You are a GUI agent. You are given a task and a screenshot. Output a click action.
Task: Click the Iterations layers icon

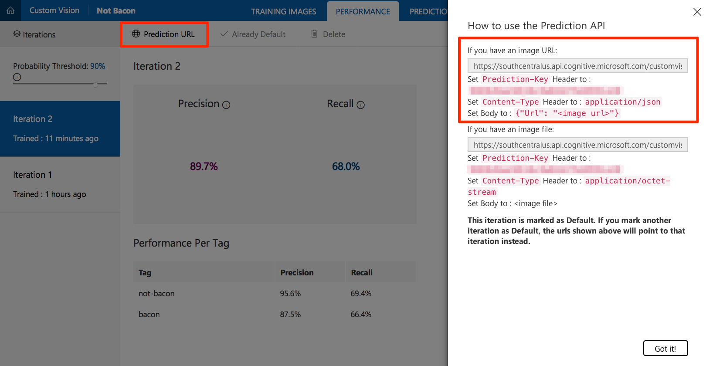point(17,34)
